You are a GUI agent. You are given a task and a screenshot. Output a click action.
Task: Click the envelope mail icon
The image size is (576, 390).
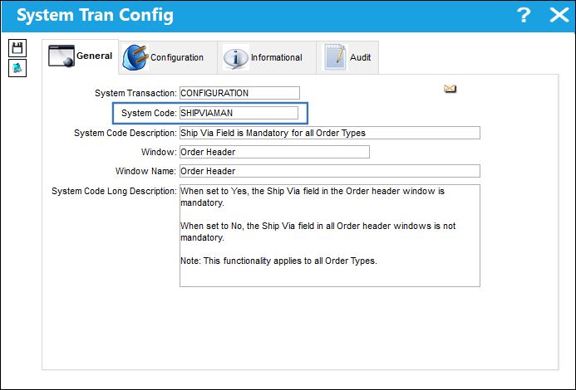coord(450,89)
